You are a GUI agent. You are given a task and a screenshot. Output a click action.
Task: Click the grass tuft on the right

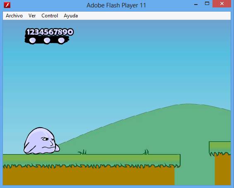[146, 152]
